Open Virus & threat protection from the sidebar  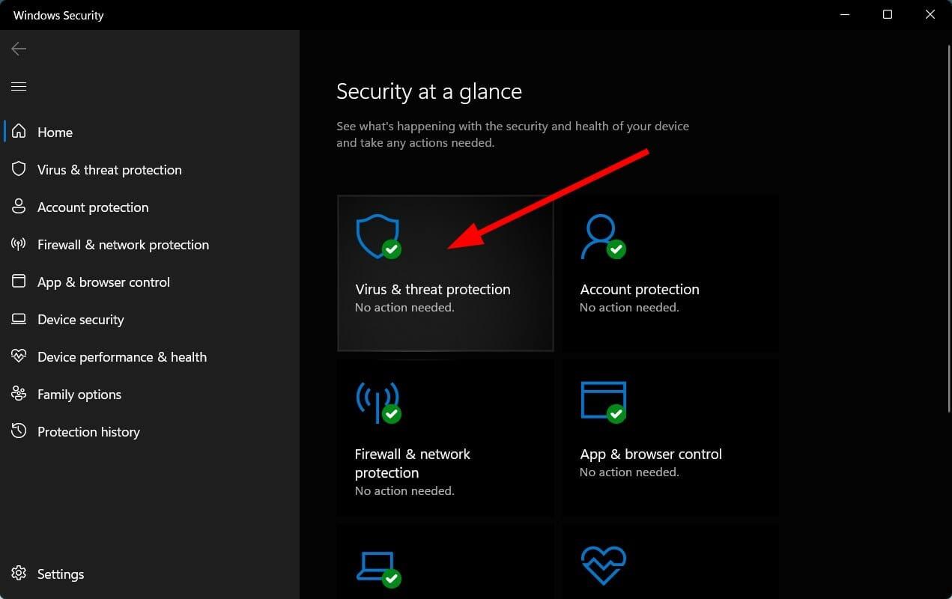[109, 169]
